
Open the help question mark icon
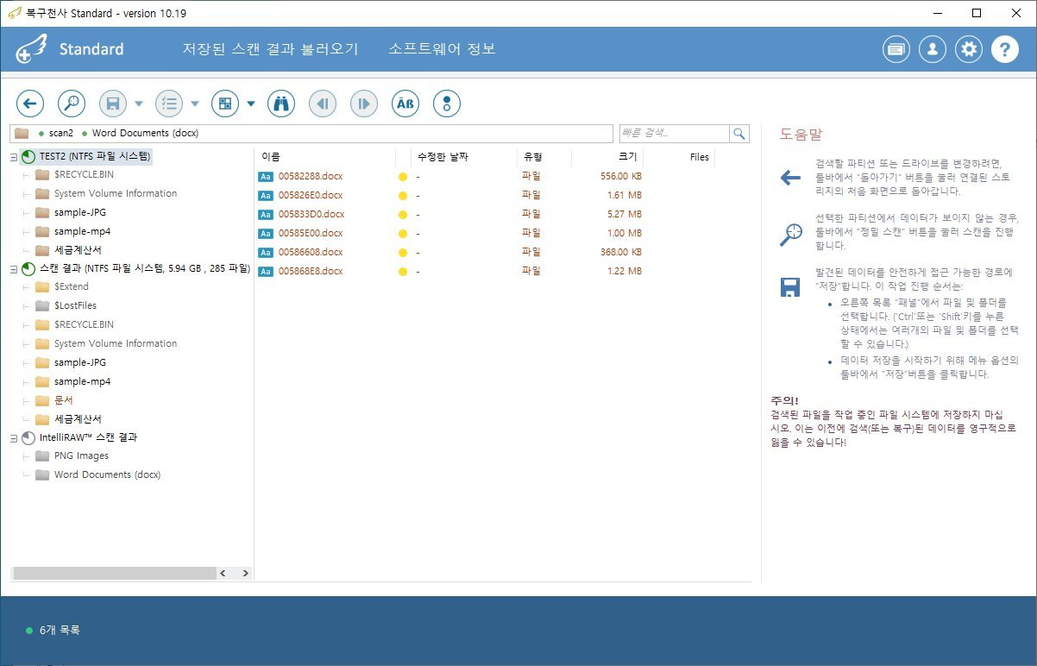pos(1005,49)
